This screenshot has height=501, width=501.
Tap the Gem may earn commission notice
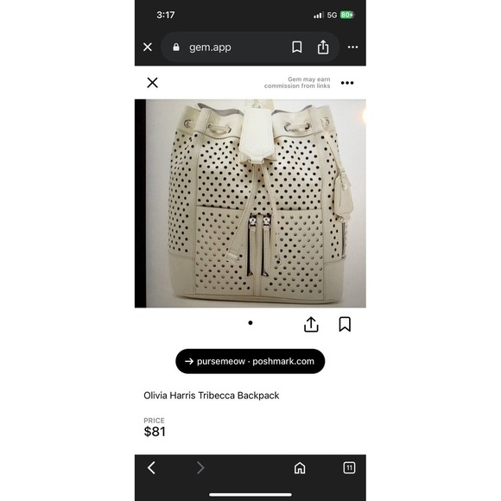pos(297,82)
